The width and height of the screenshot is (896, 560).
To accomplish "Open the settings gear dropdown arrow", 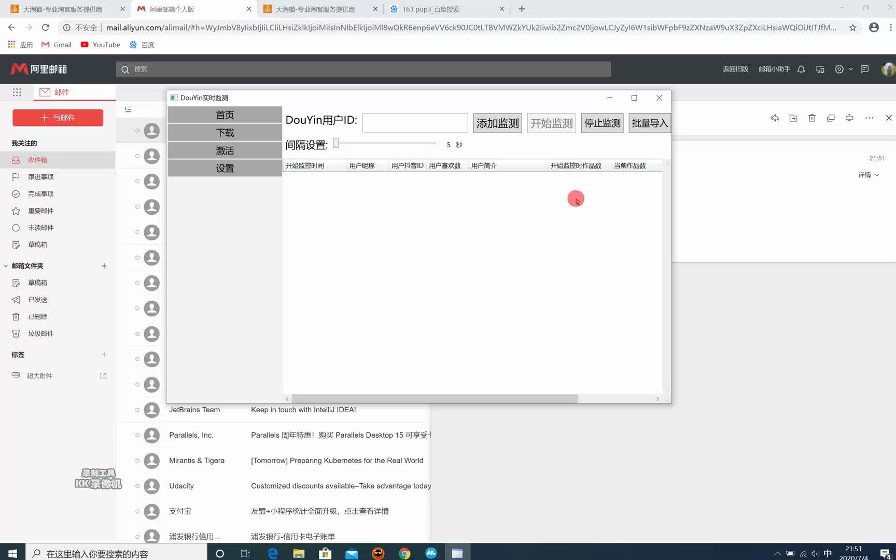I will tap(851, 69).
